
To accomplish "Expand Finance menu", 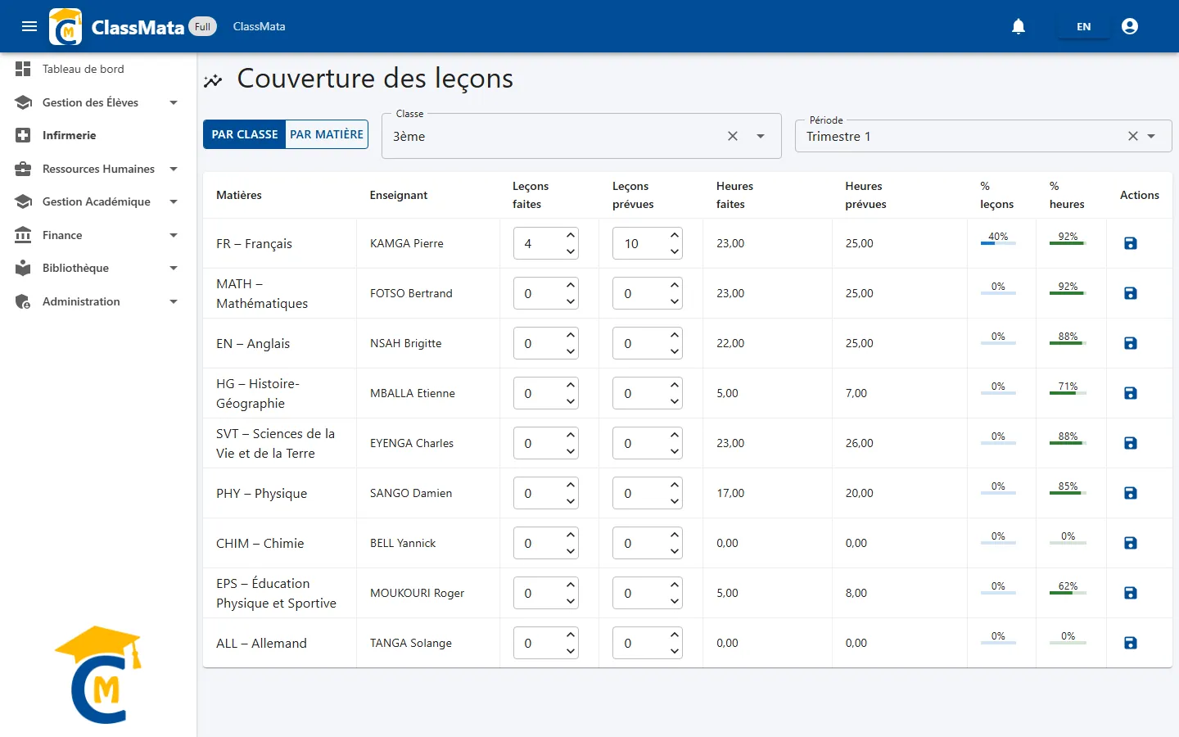I will [x=98, y=235].
